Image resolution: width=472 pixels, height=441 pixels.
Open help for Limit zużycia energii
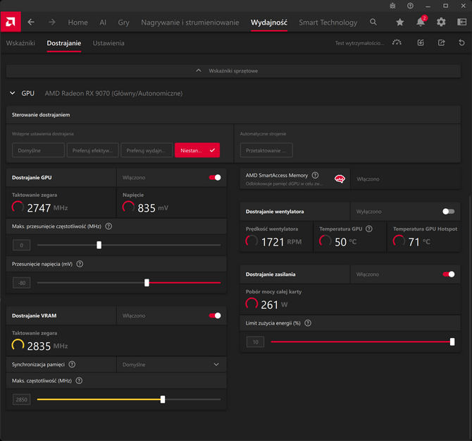coord(308,323)
